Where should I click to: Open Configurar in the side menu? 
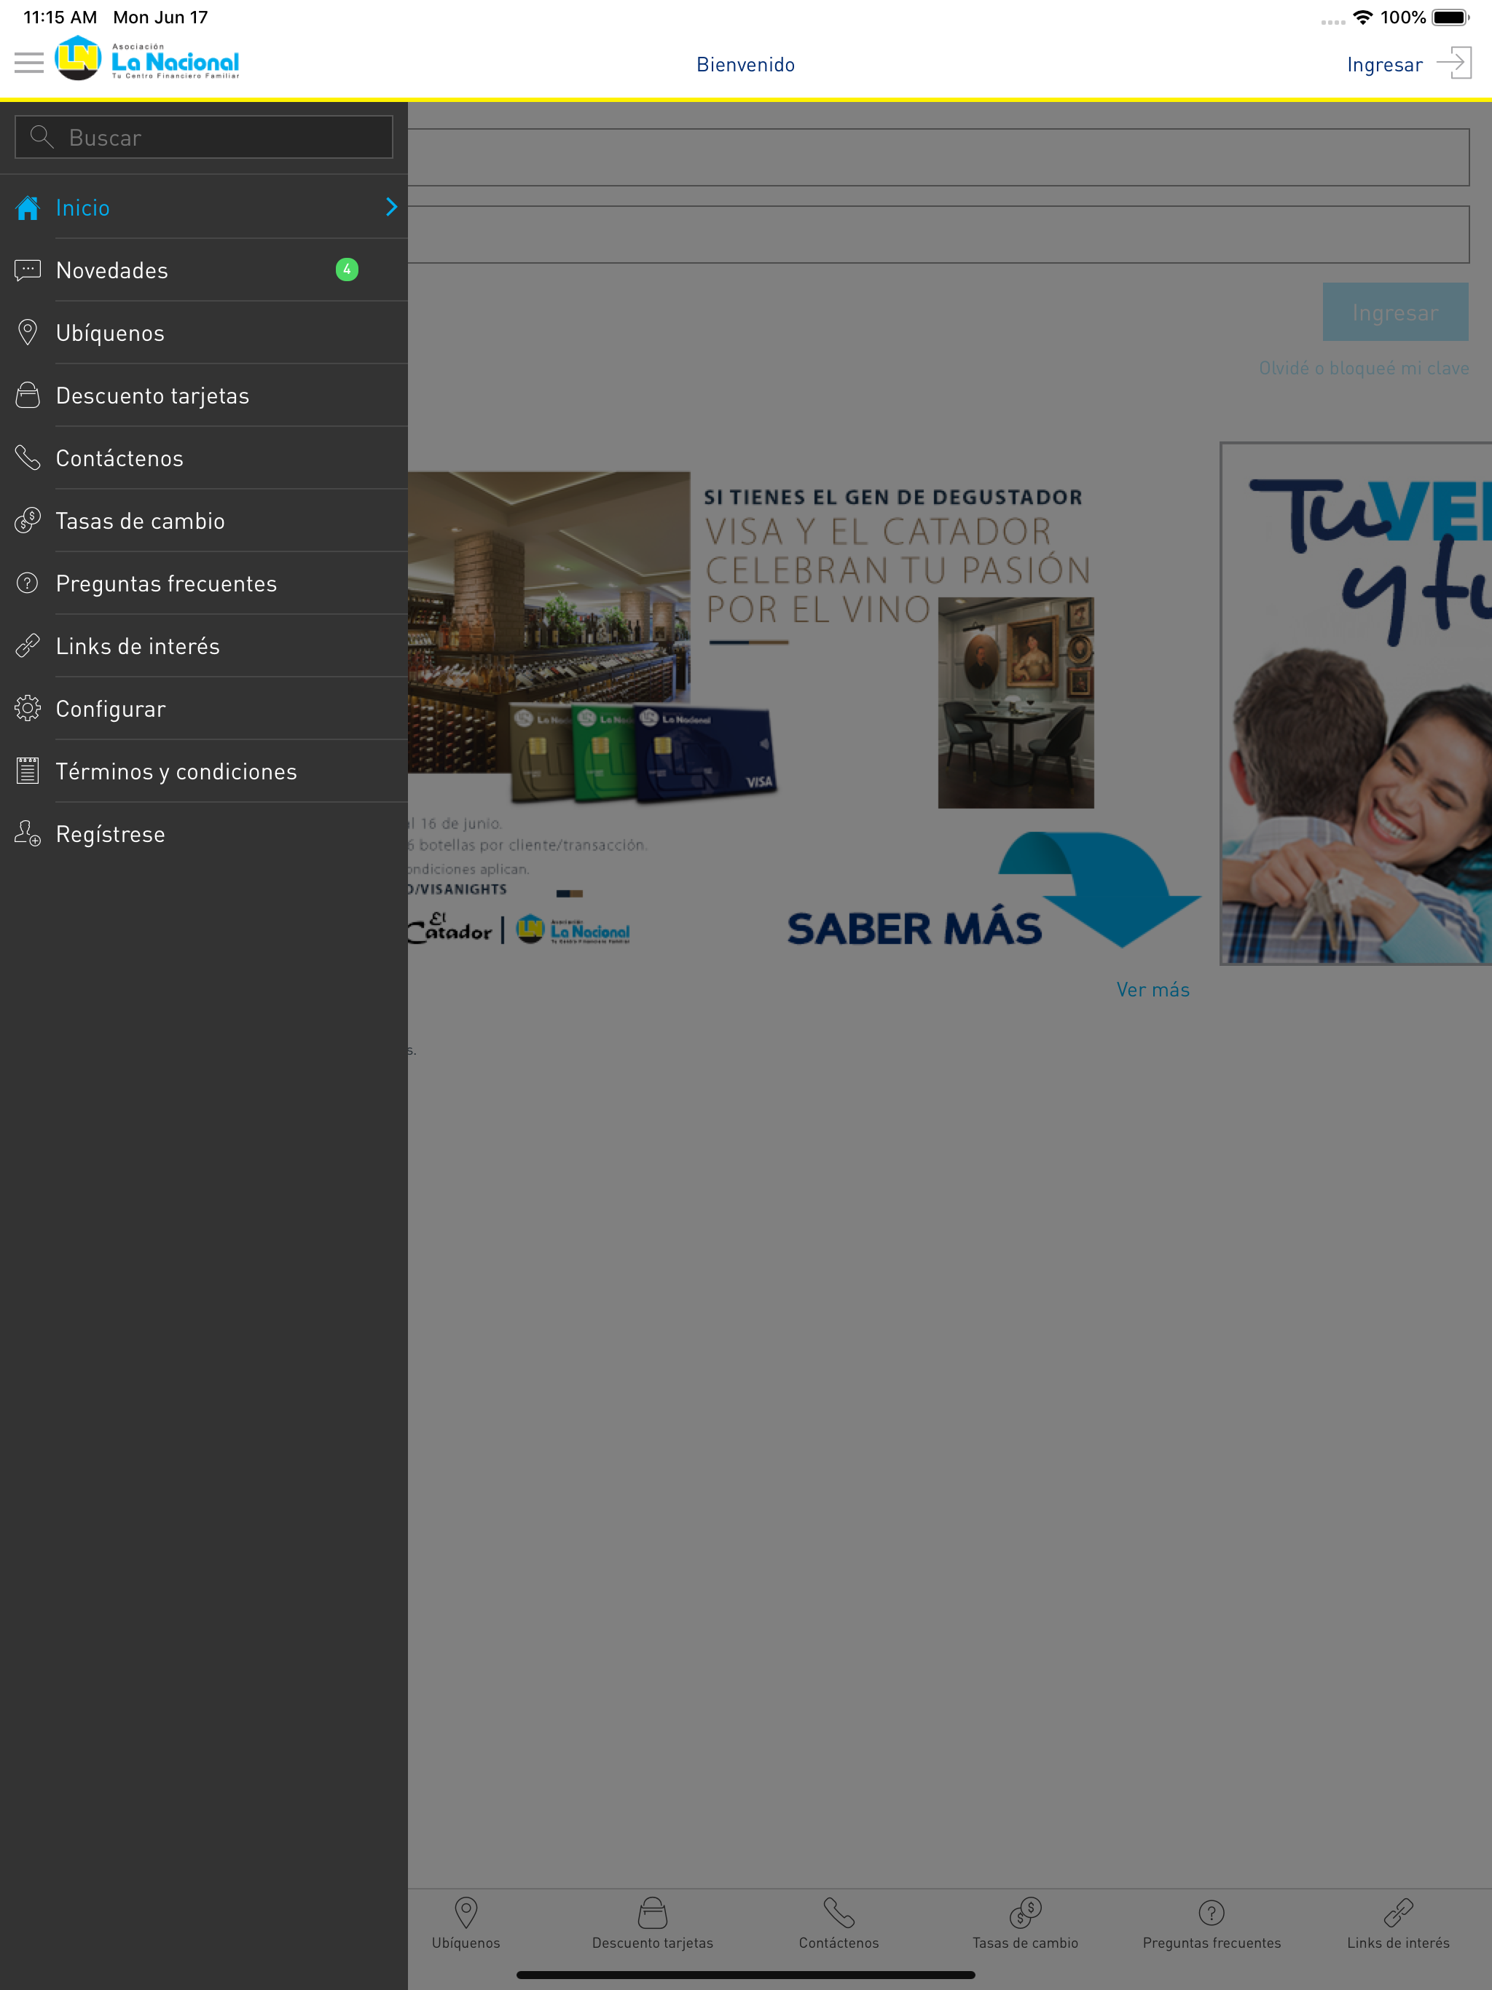coord(203,708)
